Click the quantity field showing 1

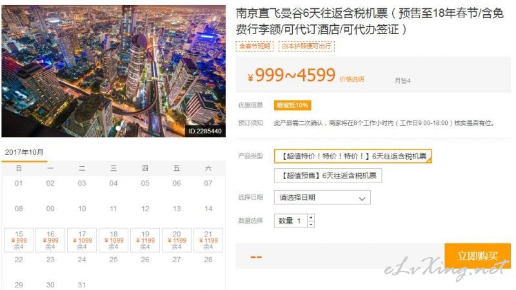292,221
